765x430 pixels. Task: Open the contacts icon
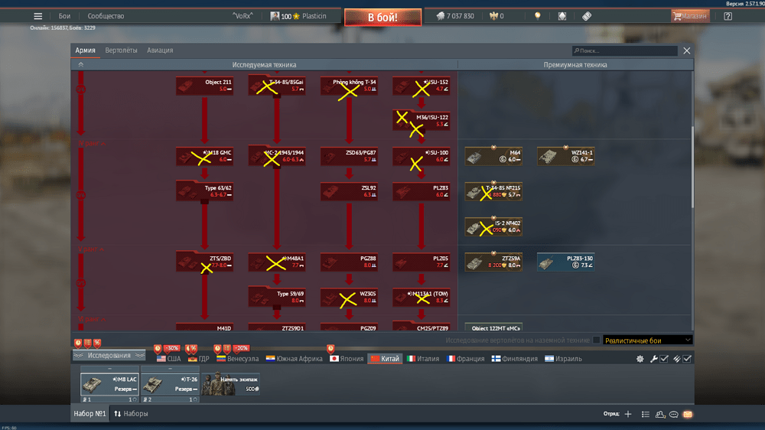(660, 414)
